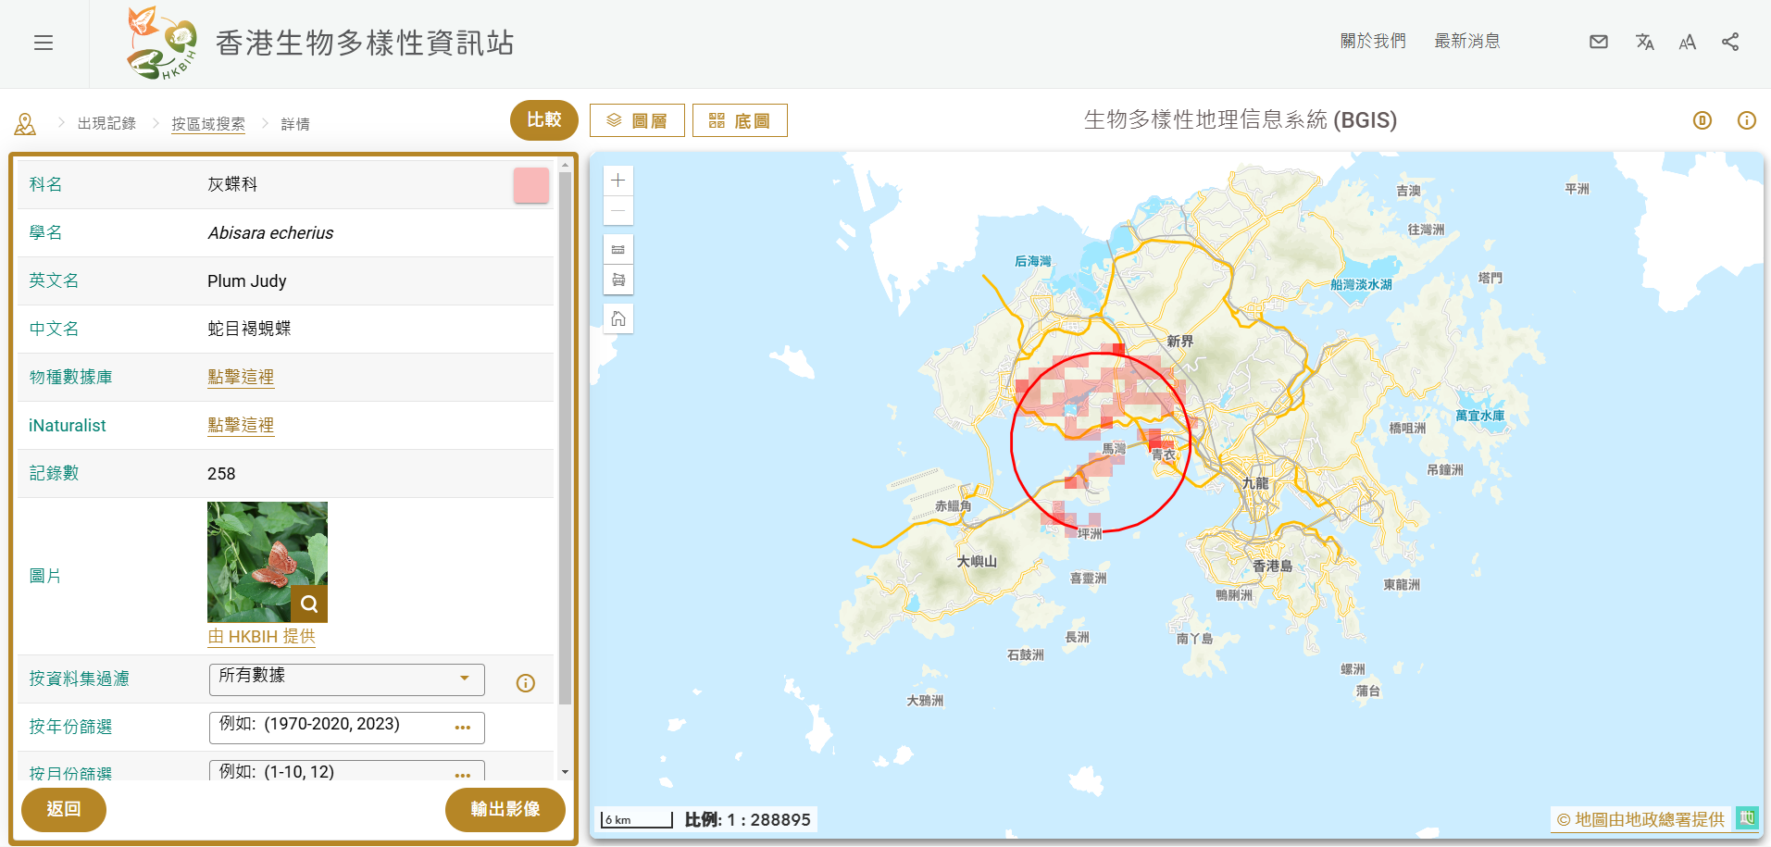Zoom out on the map
Image resolution: width=1771 pixels, height=847 pixels.
click(618, 211)
